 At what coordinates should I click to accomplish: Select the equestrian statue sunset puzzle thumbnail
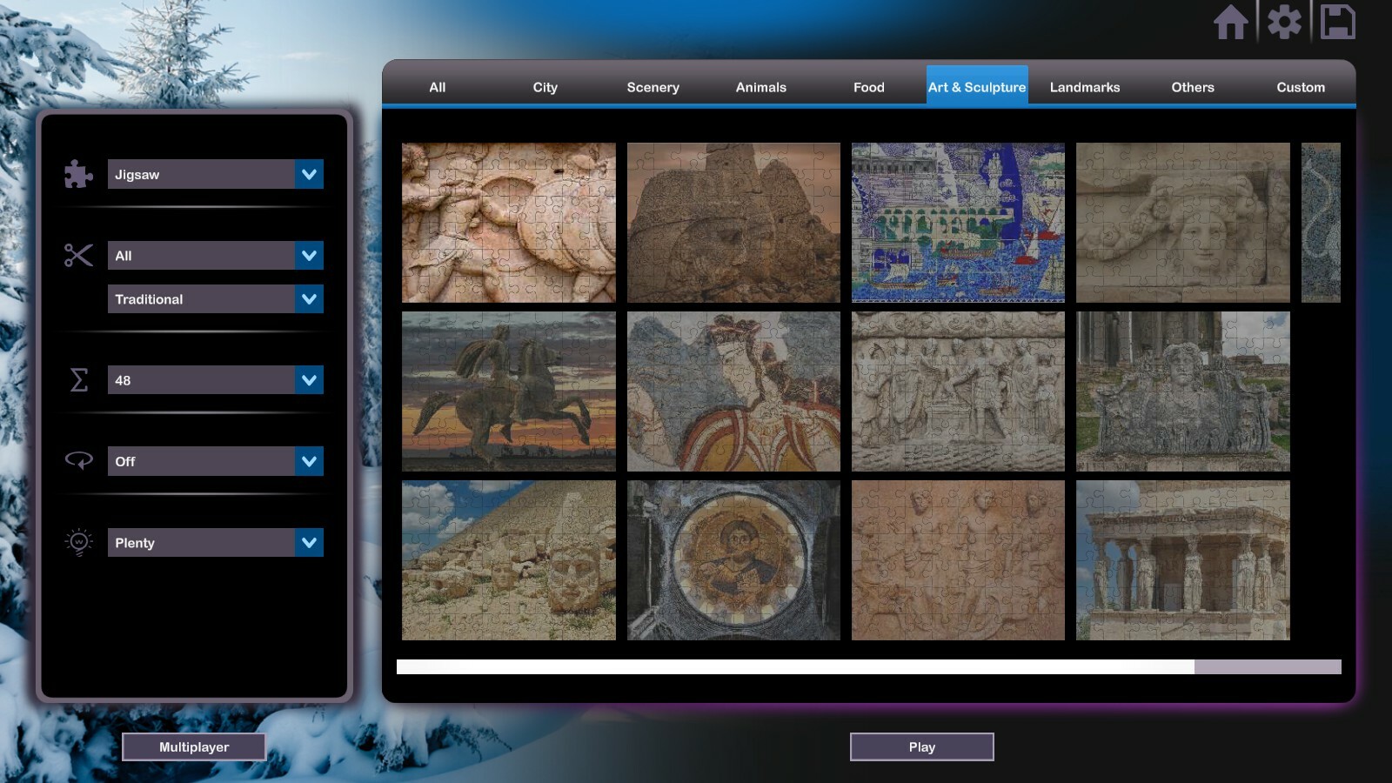507,391
